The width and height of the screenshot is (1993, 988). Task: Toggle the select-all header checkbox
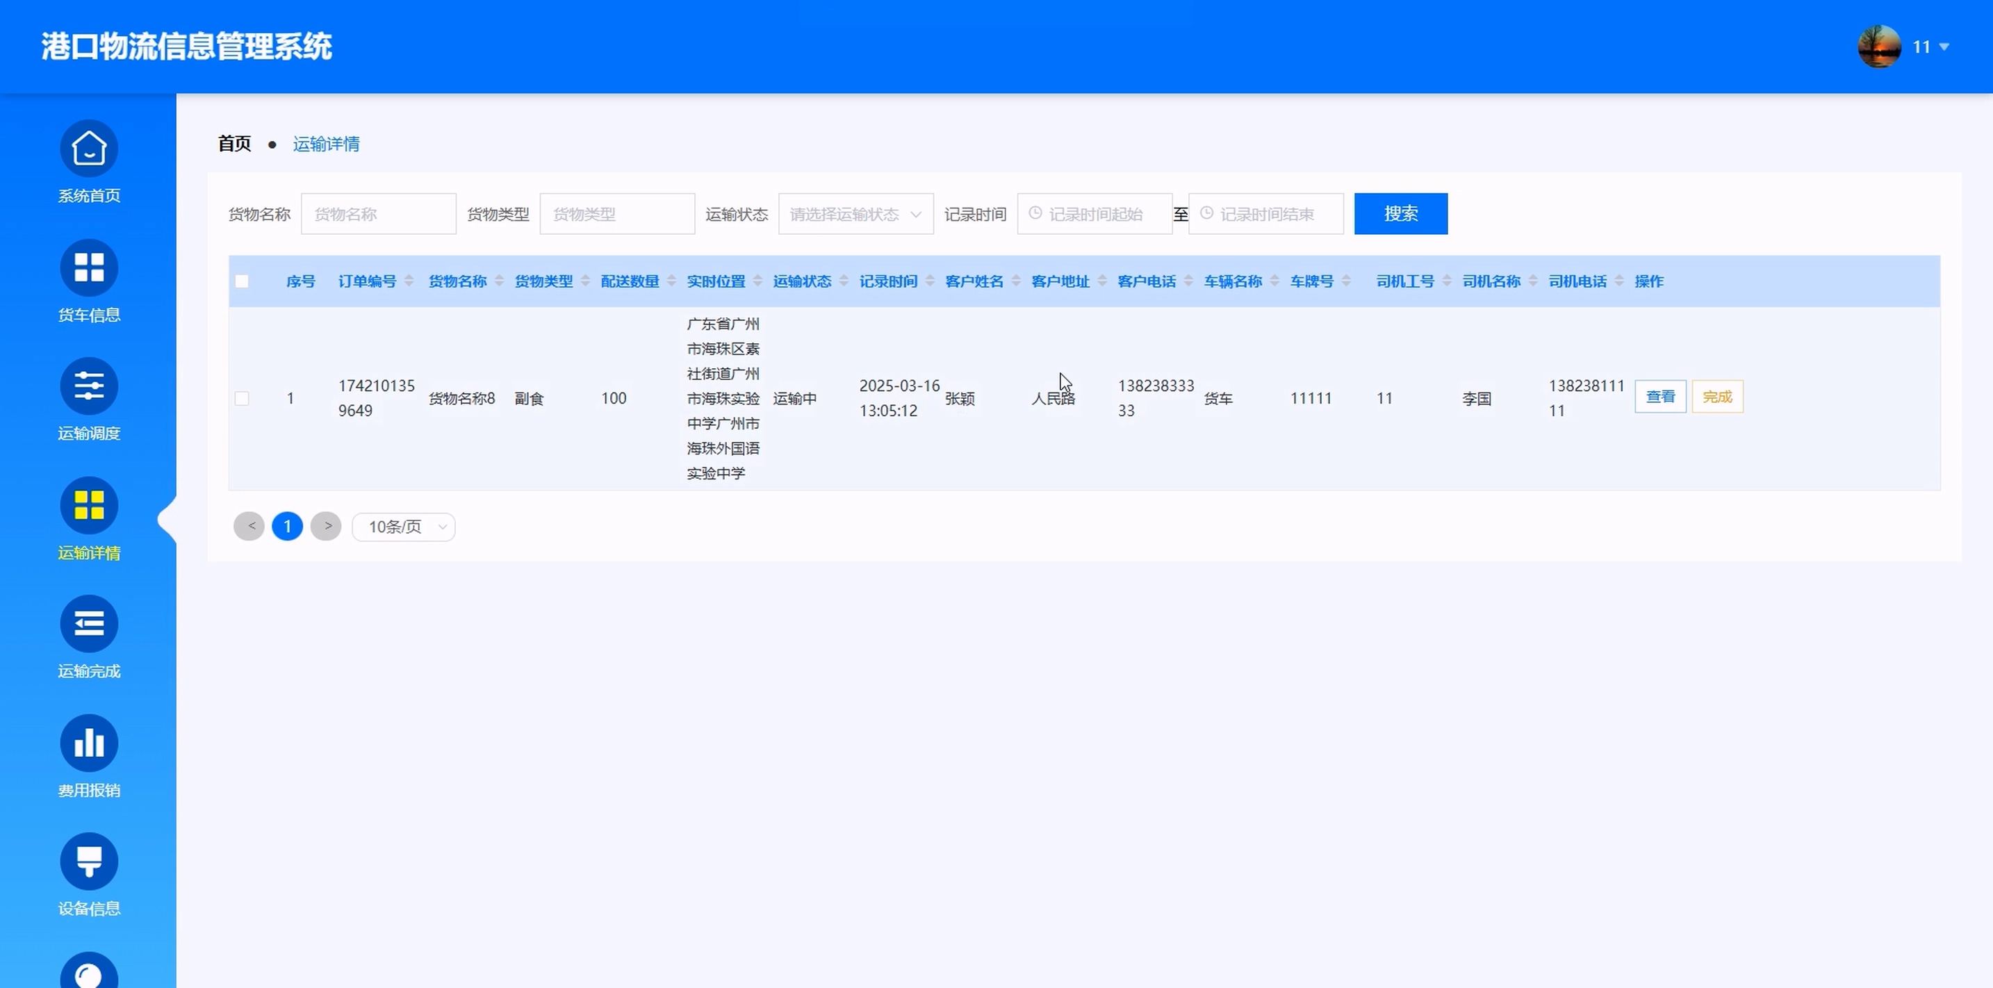(242, 281)
